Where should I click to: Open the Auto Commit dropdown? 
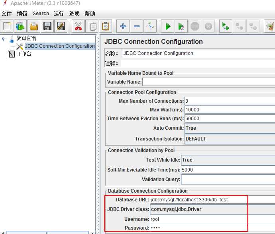[x=230, y=128]
